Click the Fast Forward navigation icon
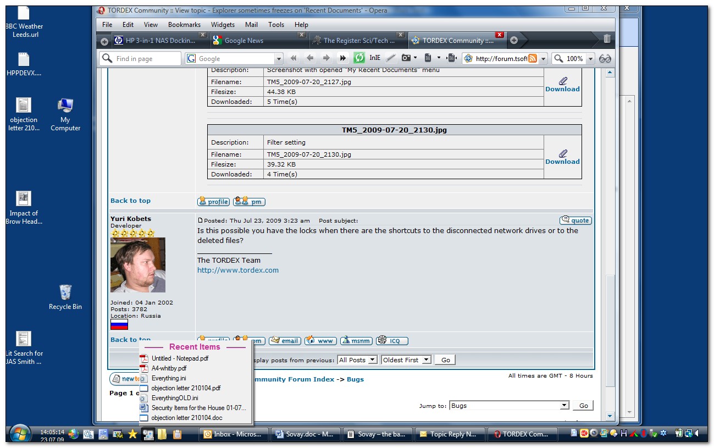 [342, 58]
